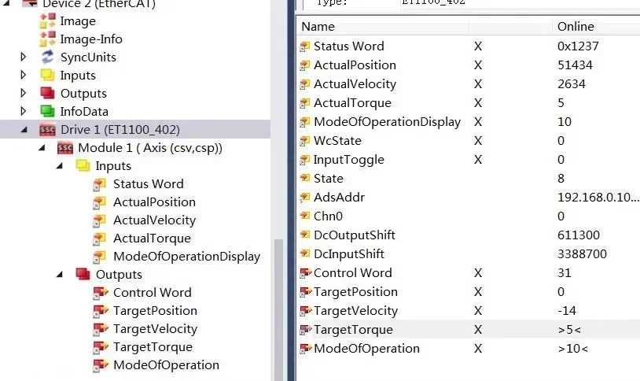Select Control Word row in the list

469,272
